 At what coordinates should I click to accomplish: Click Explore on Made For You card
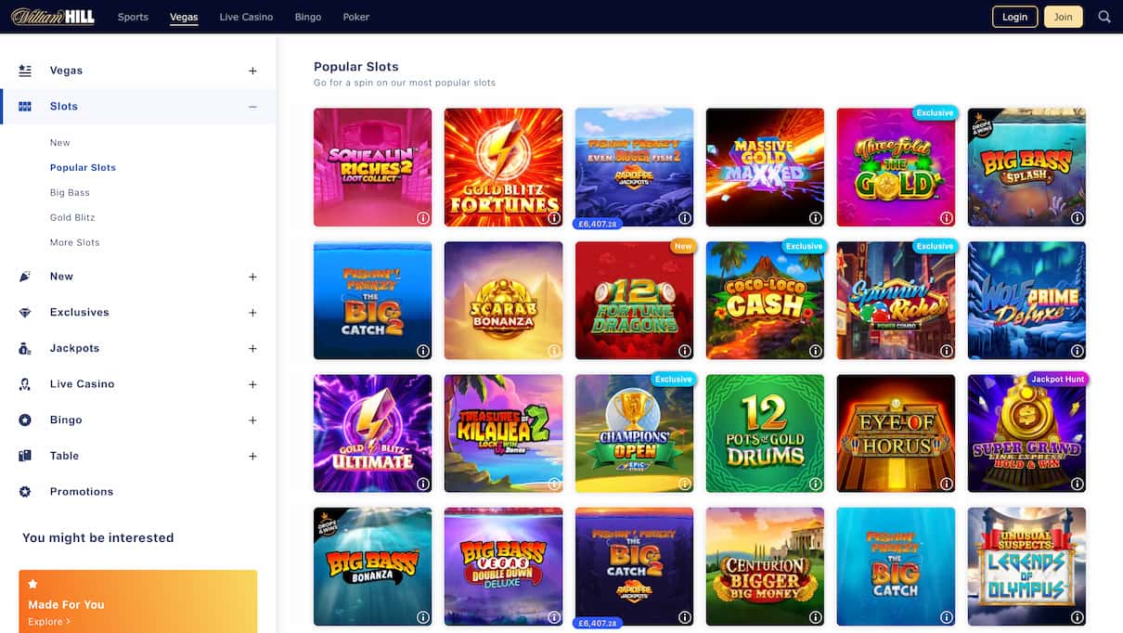point(48,622)
